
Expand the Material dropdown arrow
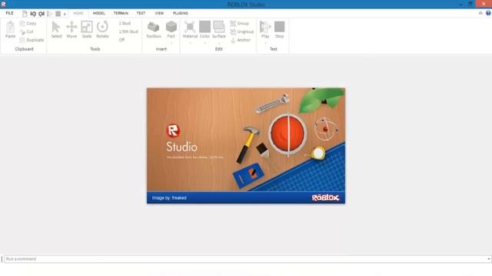click(190, 43)
